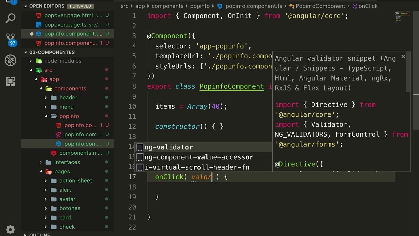Place cursor on line number 10
Image resolution: width=419 pixels, height=236 pixels.
click(x=132, y=107)
